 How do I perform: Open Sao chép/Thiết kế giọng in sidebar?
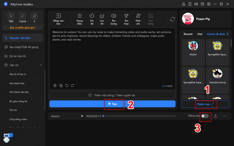[23, 47]
